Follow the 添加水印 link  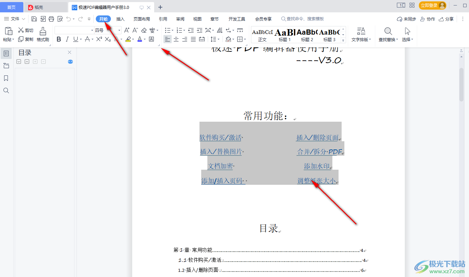click(x=317, y=166)
